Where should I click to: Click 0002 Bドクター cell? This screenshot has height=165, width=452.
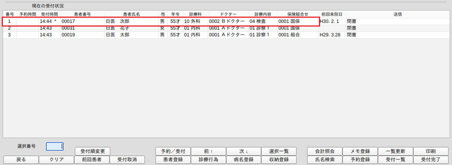227,21
